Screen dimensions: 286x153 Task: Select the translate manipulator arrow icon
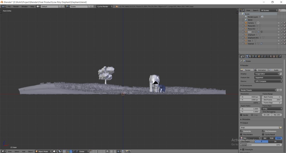(71, 151)
